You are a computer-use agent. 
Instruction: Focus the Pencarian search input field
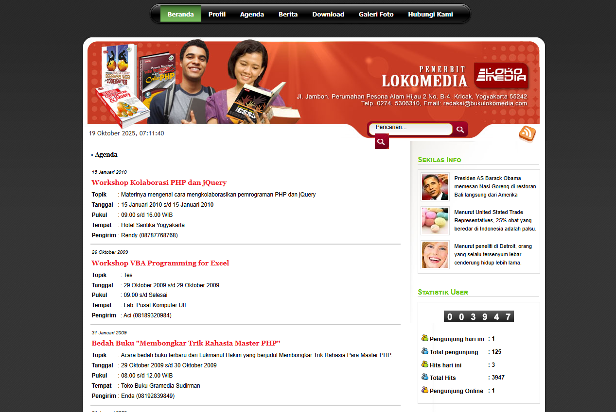click(x=411, y=128)
